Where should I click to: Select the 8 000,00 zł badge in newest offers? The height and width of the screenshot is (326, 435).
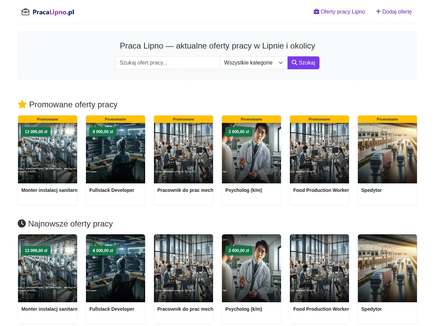103,251
